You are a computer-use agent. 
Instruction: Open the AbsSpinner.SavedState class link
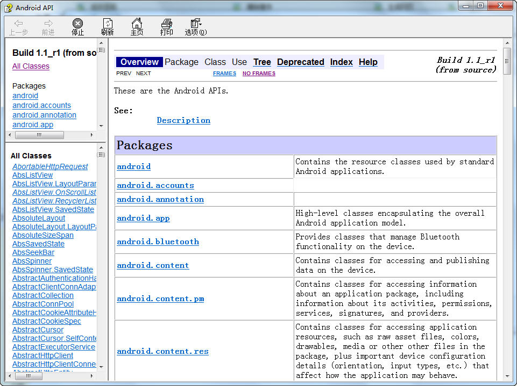pos(53,270)
